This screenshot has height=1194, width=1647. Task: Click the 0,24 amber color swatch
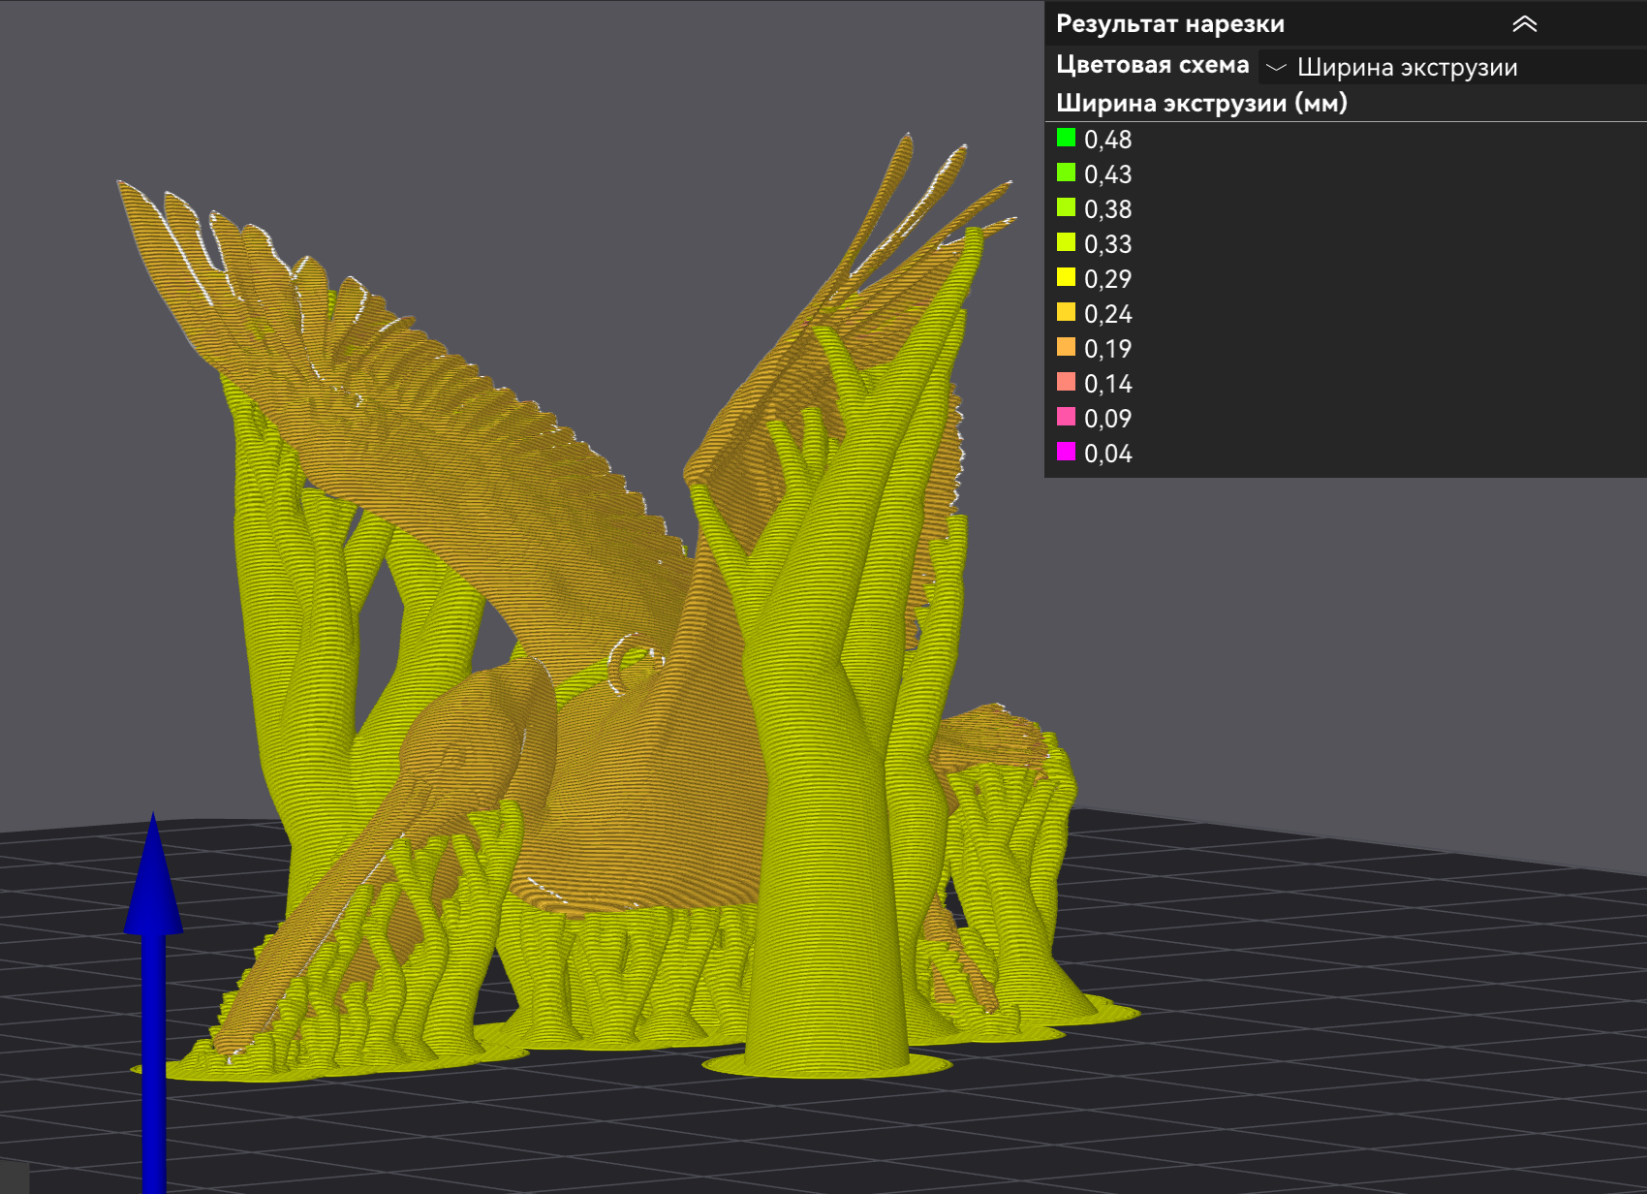(1066, 312)
